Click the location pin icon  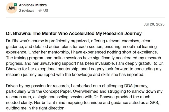(x=40, y=11)
